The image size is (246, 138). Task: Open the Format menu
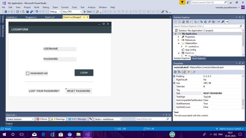65,7
